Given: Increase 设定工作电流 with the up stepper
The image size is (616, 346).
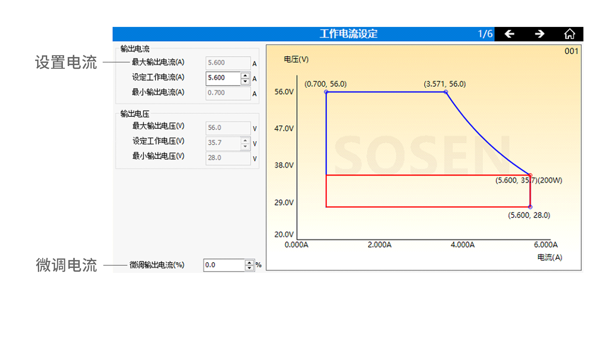Looking at the screenshot, I should pyautogui.click(x=245, y=76).
